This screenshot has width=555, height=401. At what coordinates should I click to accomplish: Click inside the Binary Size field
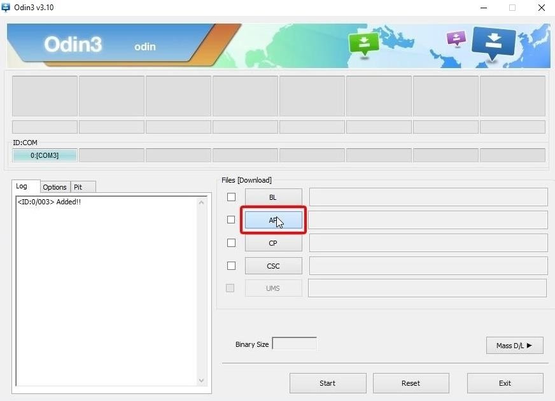click(294, 342)
